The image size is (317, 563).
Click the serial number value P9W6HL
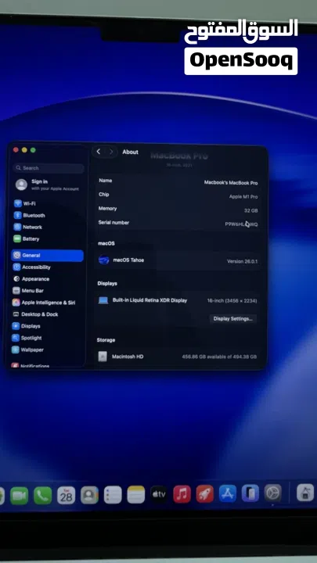[241, 224]
